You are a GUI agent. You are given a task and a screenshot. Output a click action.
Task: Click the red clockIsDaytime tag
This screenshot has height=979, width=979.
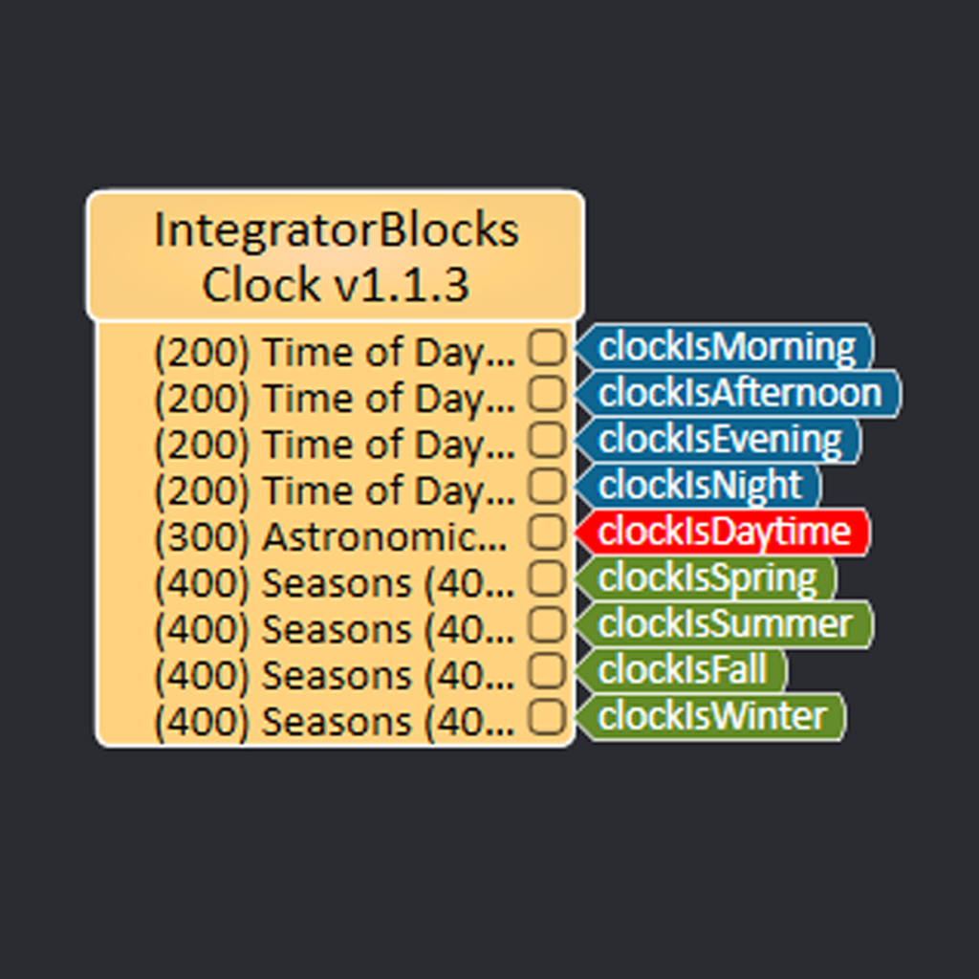(722, 532)
